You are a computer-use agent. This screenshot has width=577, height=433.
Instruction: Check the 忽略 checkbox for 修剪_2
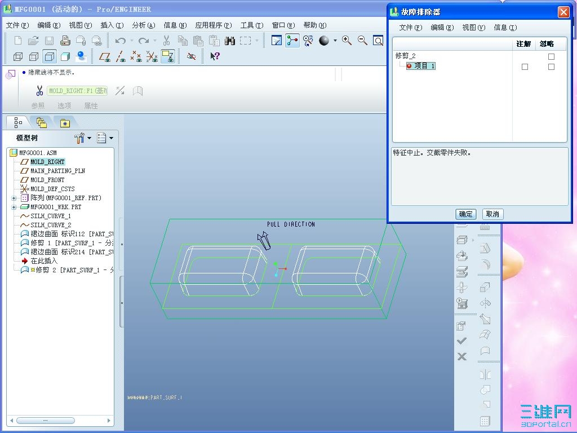pos(551,57)
